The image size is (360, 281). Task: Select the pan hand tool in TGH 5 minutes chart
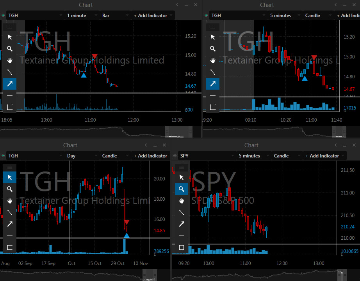(213, 60)
